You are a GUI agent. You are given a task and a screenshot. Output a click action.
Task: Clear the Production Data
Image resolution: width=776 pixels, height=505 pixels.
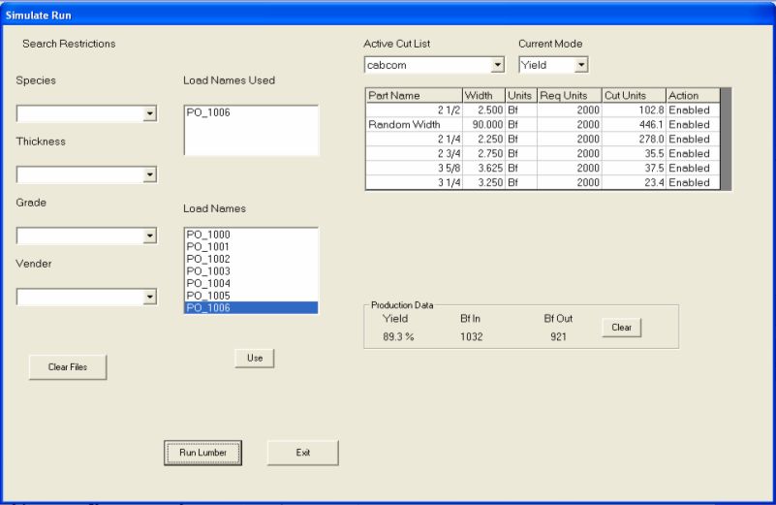click(x=622, y=328)
